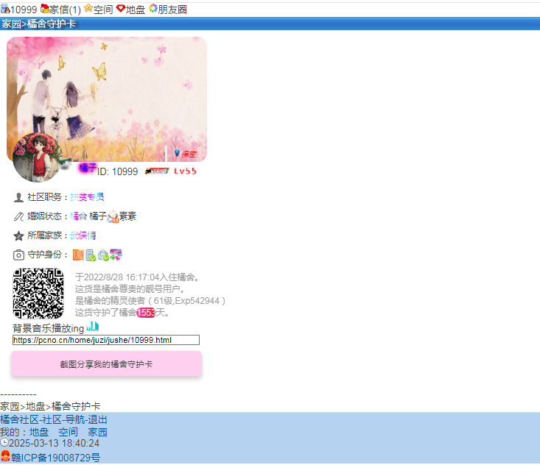Click the red emblem icon beside ICP number
Image resolution: width=540 pixels, height=465 pixels.
(5, 456)
